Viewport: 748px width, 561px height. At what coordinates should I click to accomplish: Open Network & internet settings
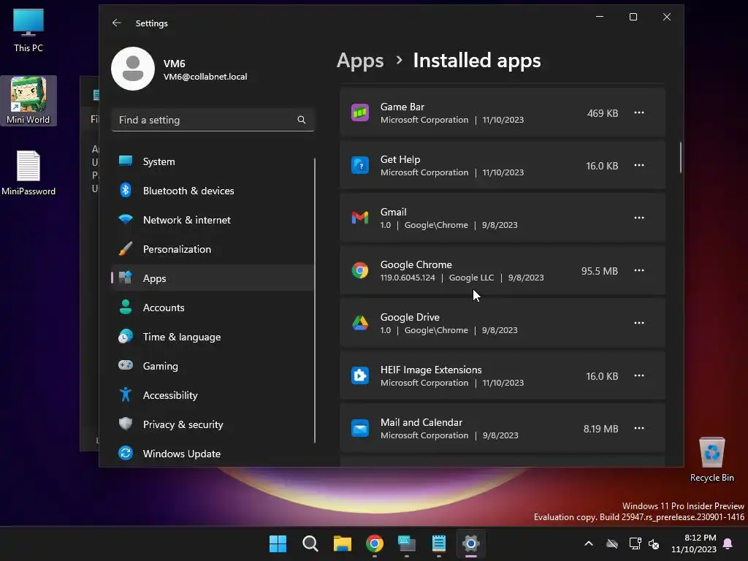[x=213, y=220]
